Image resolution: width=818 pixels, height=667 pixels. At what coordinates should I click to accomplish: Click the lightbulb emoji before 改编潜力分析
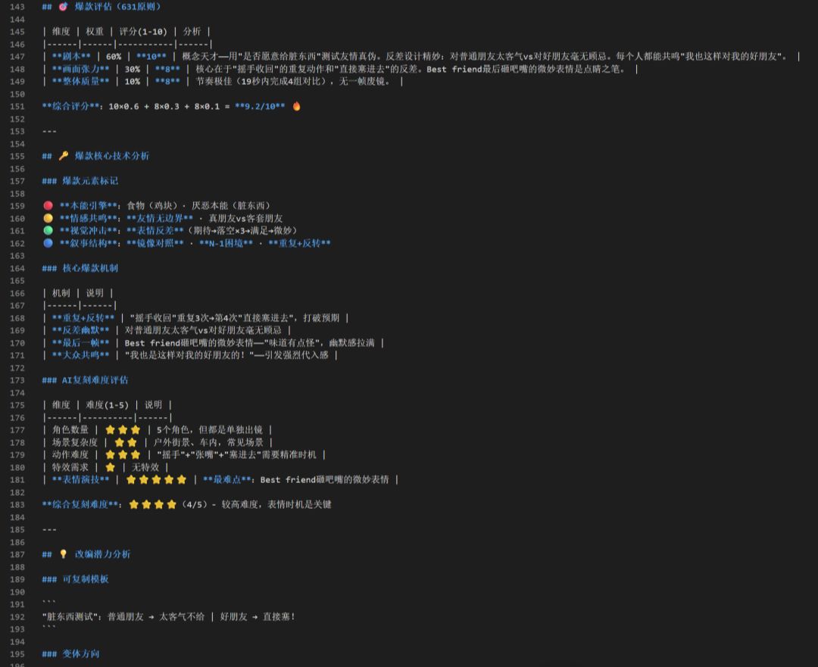(x=63, y=554)
